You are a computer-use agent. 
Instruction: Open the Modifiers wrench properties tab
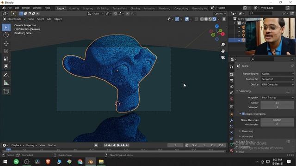[232, 120]
